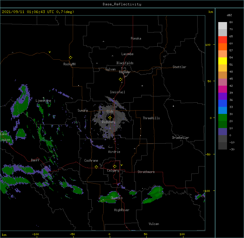This screenshot has width=244, height=238.
Task: Pick the gray -10 to 0 dBZ swatch
Action: point(222,139)
